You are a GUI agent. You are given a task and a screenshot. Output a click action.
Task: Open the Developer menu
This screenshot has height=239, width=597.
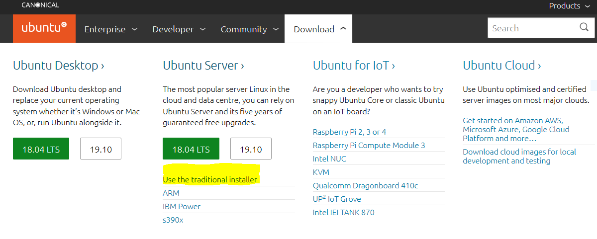click(x=179, y=29)
